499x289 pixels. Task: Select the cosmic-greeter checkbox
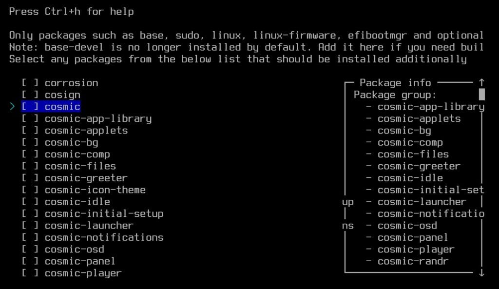click(28, 177)
